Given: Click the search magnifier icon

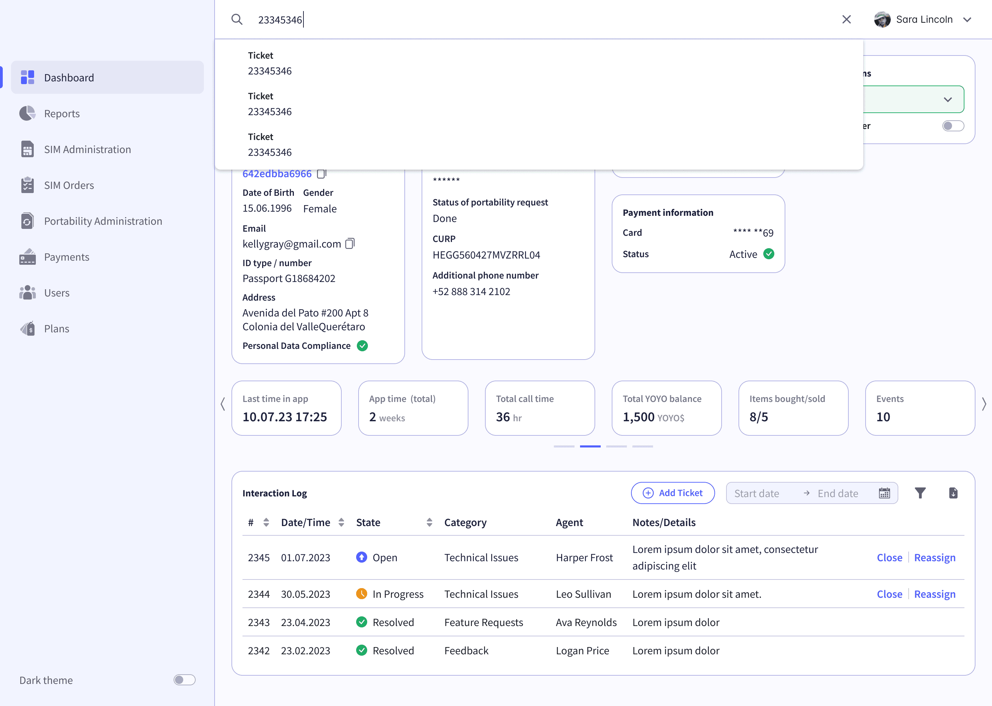Looking at the screenshot, I should point(237,20).
